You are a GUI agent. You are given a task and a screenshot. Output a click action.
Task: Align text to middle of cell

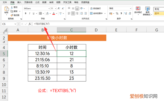tap(73, 8)
